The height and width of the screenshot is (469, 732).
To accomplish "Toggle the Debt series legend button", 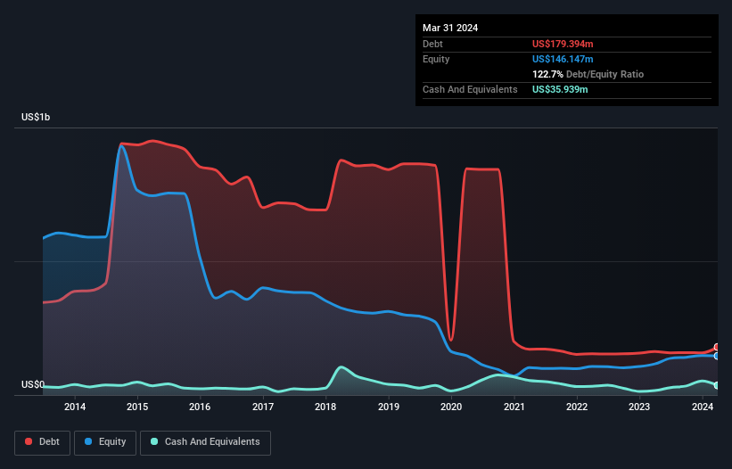I will tap(43, 442).
